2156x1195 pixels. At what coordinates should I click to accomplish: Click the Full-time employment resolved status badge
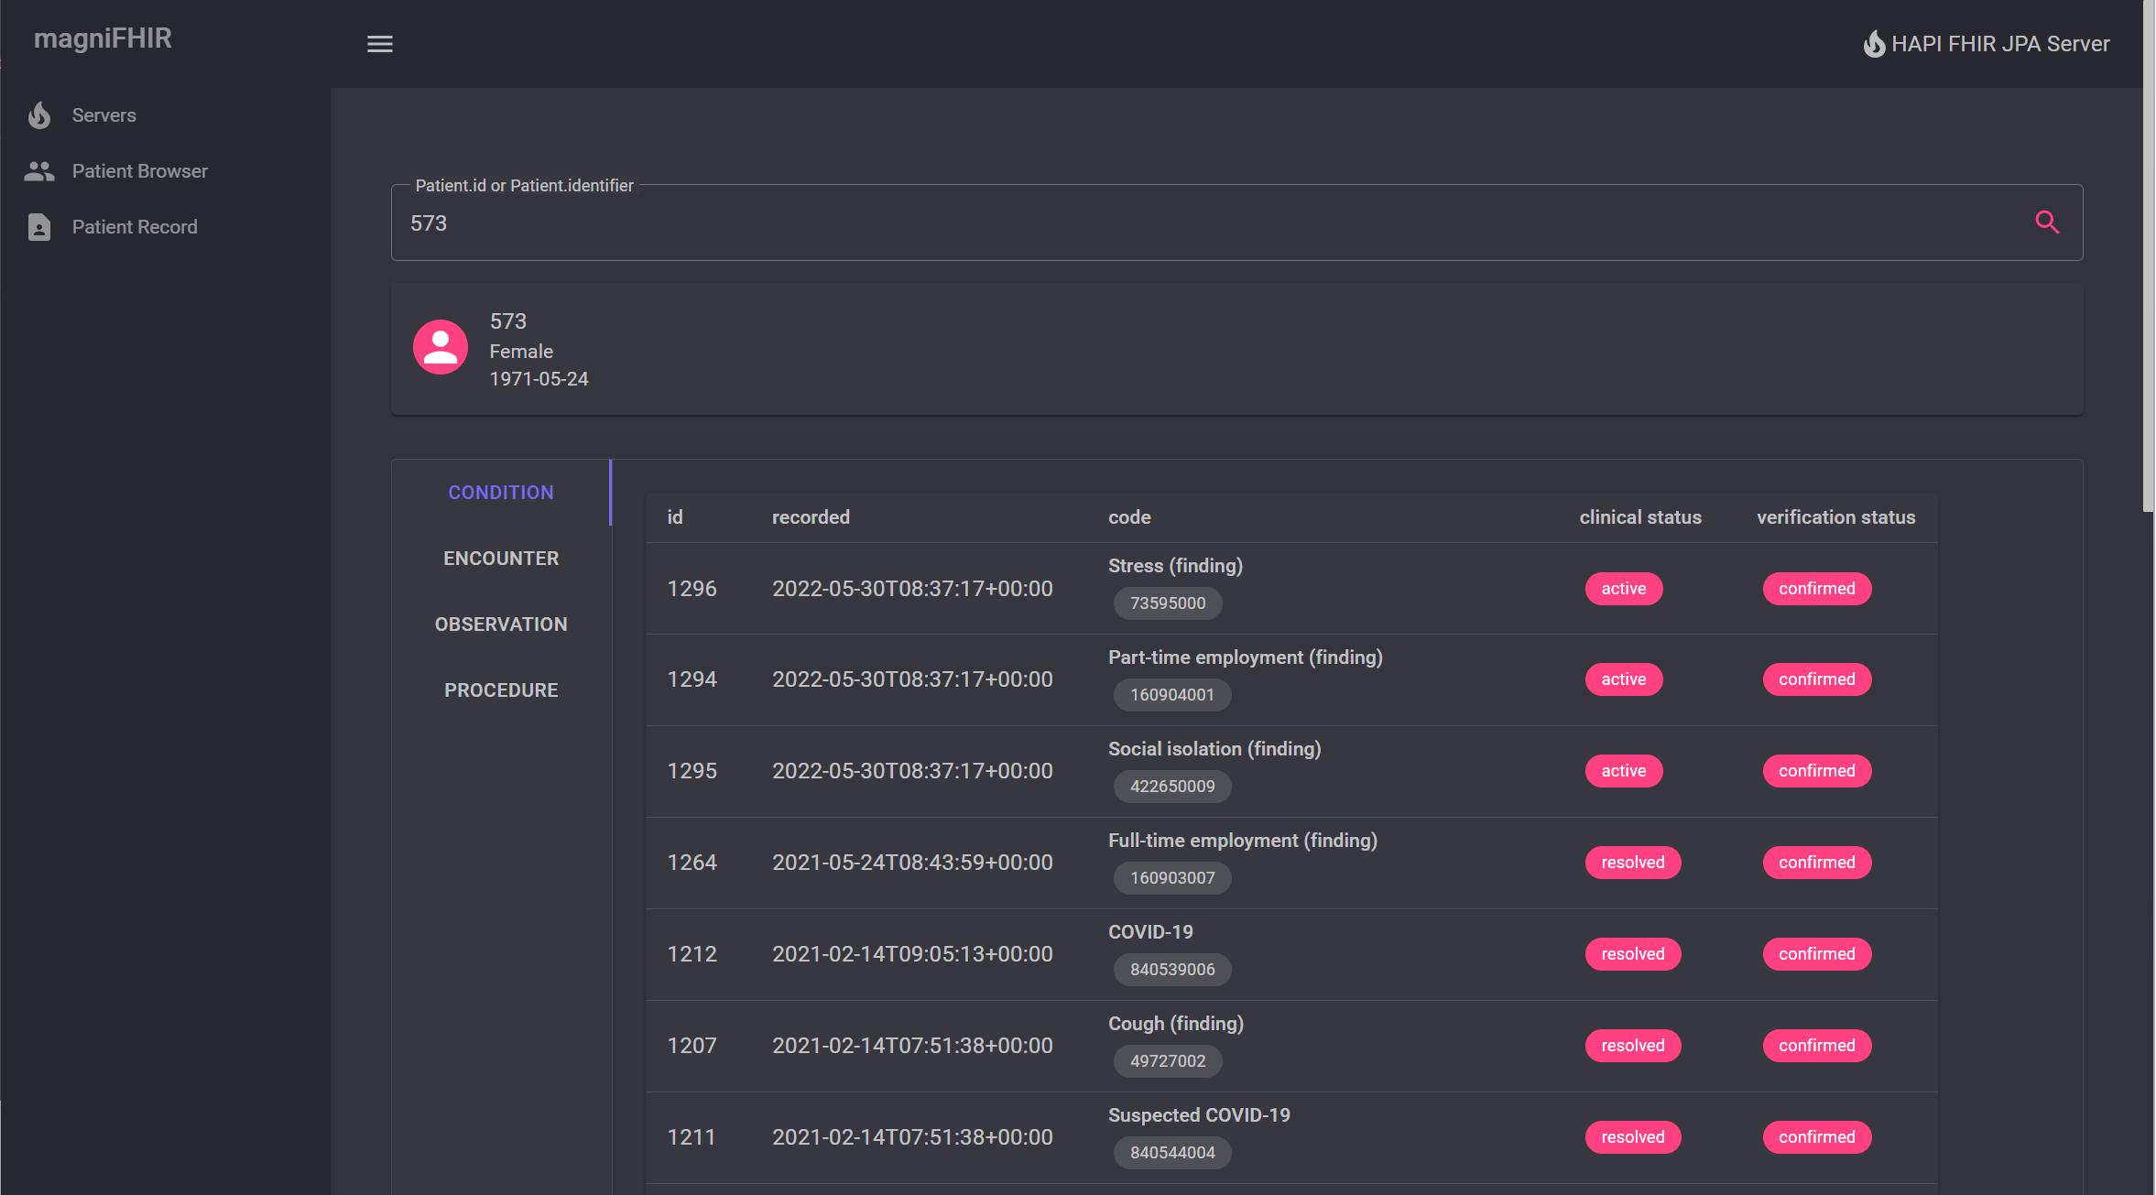(x=1632, y=863)
